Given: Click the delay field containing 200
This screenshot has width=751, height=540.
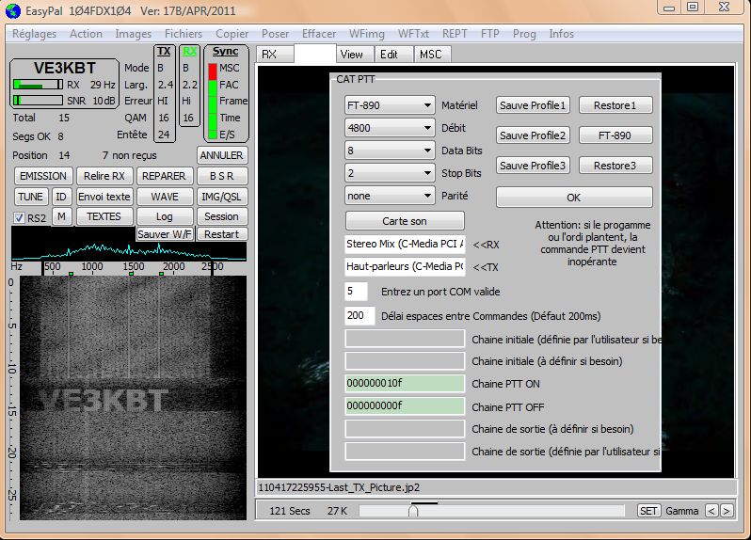Looking at the screenshot, I should coord(360,315).
